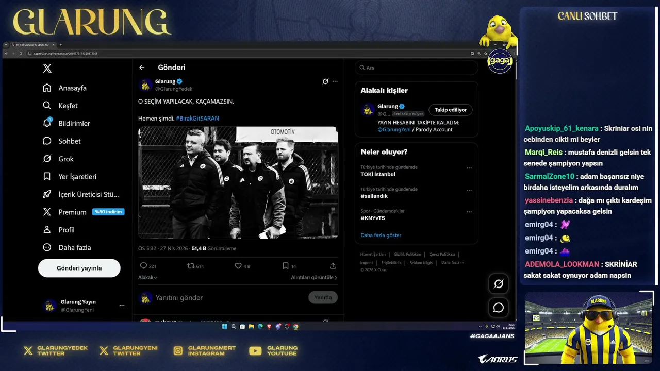Click the Grok icon on the post

point(325,81)
